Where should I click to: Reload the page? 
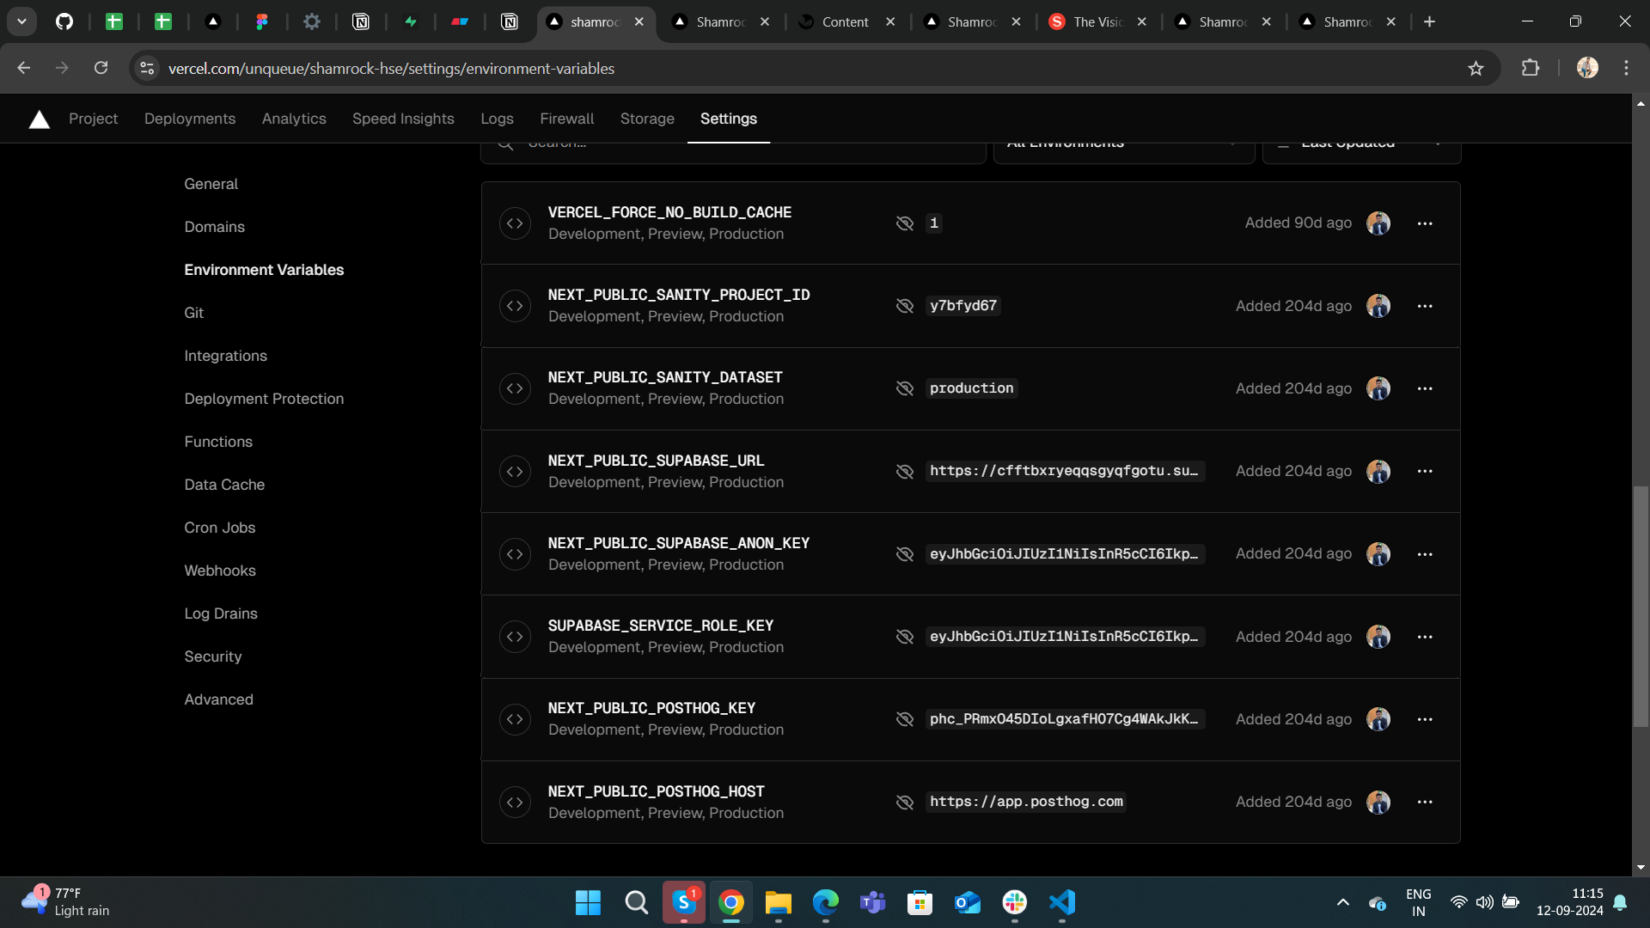click(101, 68)
